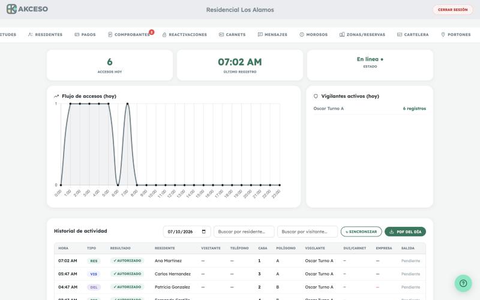This screenshot has height=300, width=480.
Task: Click the Comprobantes document icon
Action: pyautogui.click(x=110, y=35)
